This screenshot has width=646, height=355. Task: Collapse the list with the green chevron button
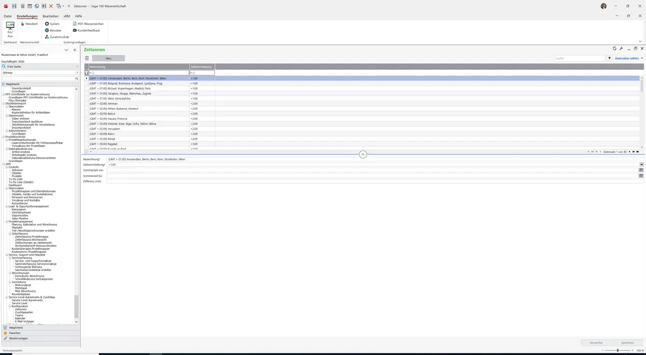point(363,154)
